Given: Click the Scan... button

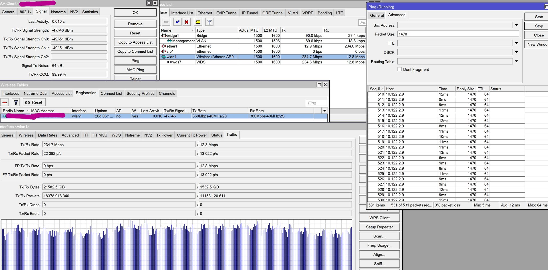Looking at the screenshot, I should point(379,236).
